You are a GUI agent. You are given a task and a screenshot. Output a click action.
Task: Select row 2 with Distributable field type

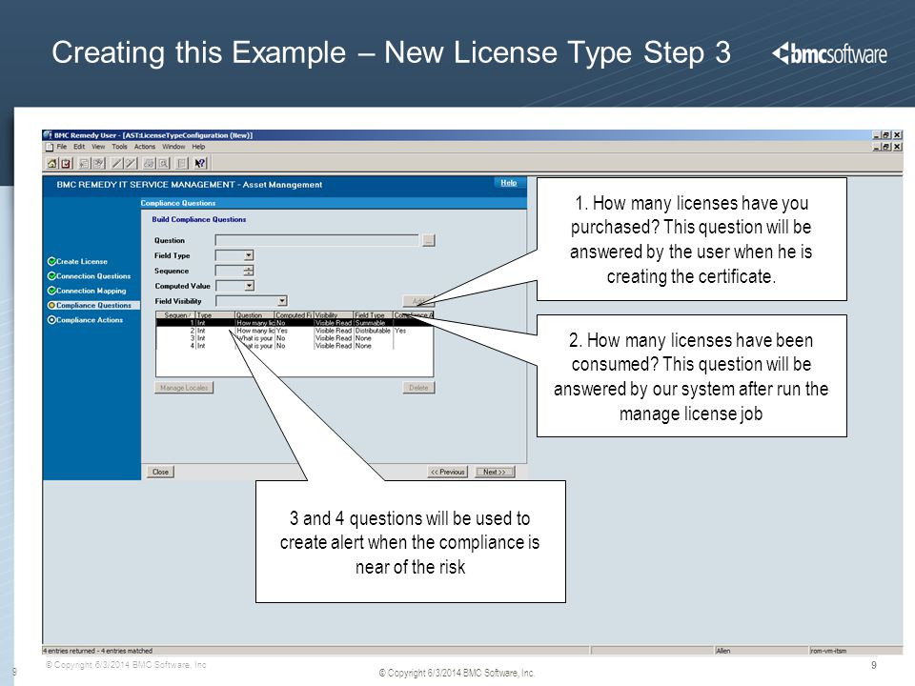[295, 331]
